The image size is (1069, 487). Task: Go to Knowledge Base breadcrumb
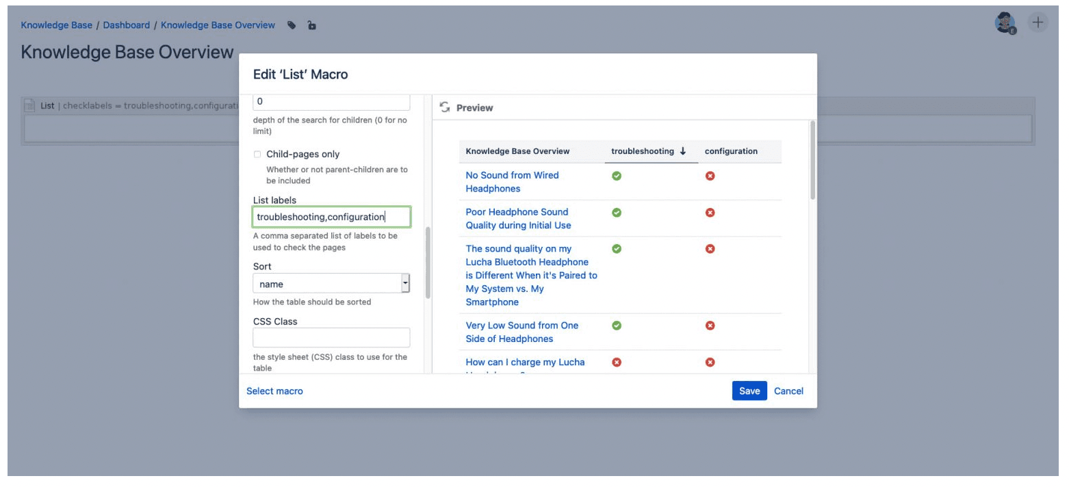coord(57,25)
